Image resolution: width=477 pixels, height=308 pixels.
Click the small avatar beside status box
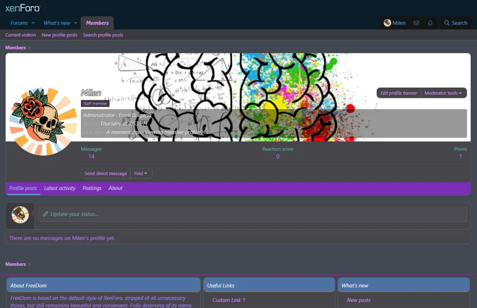click(20, 215)
